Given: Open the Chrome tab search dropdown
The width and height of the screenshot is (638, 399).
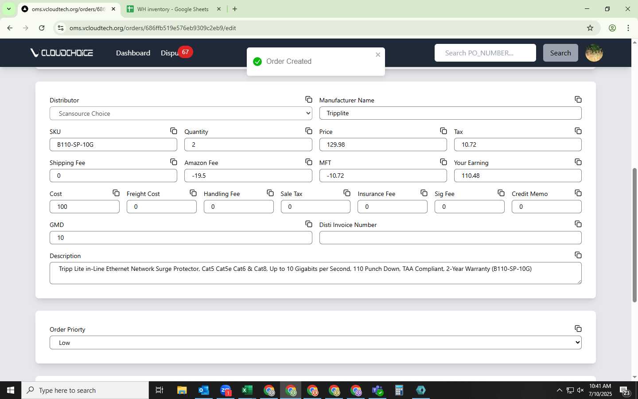Looking at the screenshot, I should click(8, 9).
